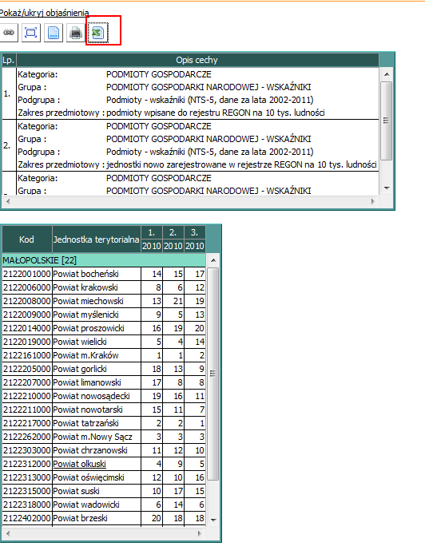
Task: Click right arrow of data table horizontal scrollbar
Action: [x=200, y=533]
